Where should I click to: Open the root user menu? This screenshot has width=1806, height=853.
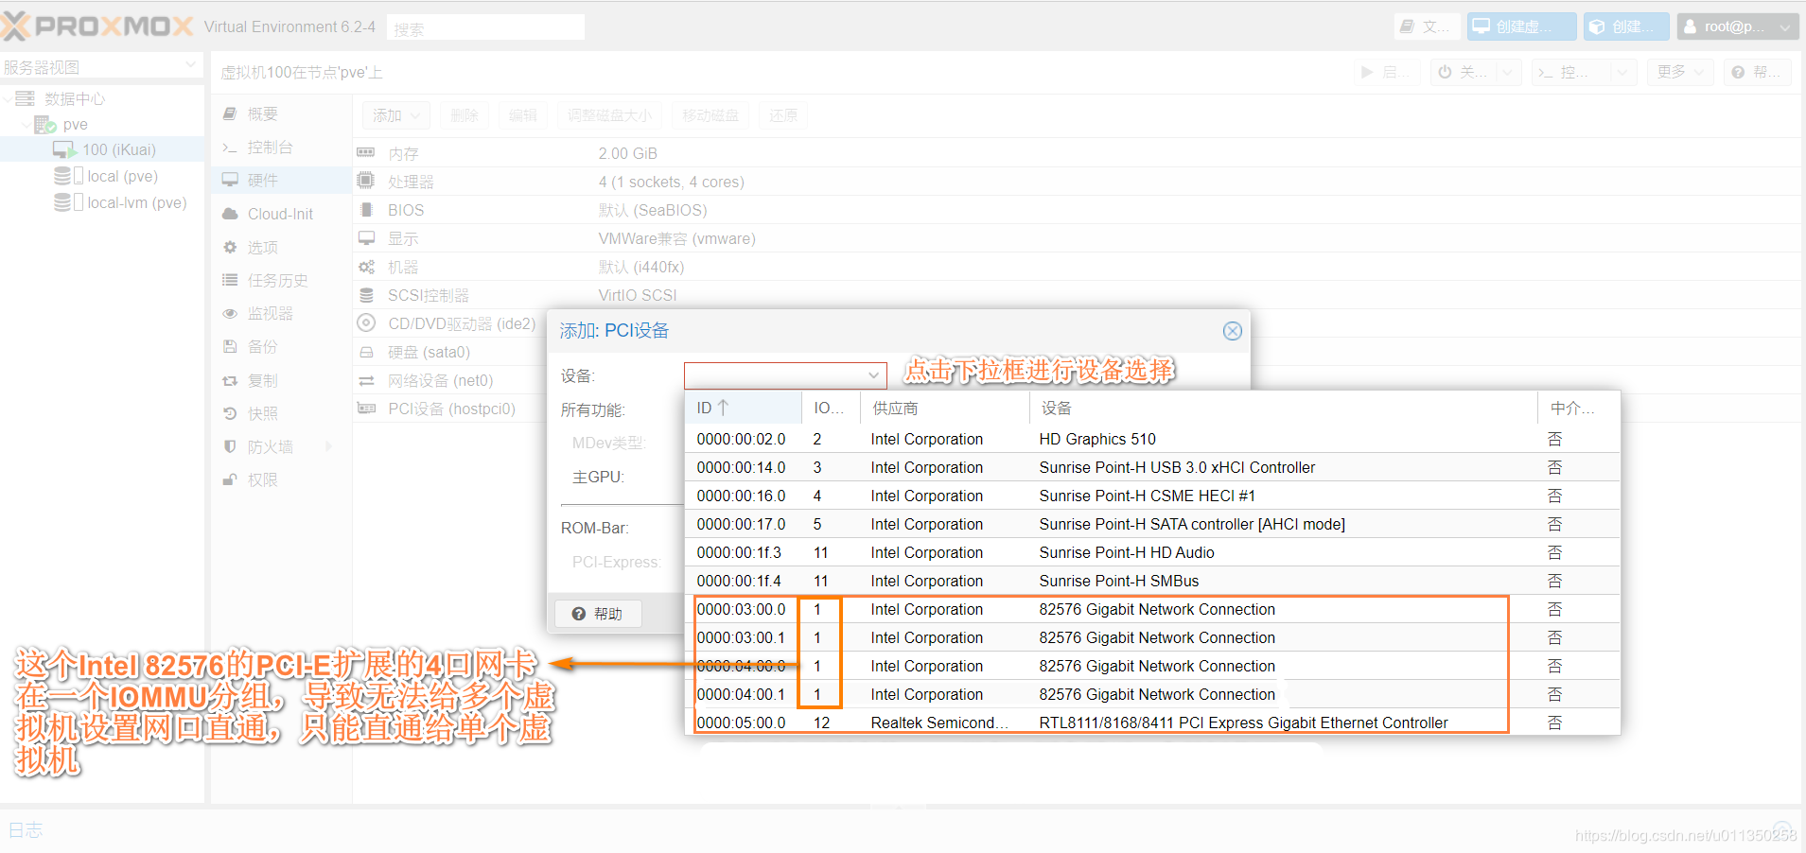pyautogui.click(x=1738, y=26)
